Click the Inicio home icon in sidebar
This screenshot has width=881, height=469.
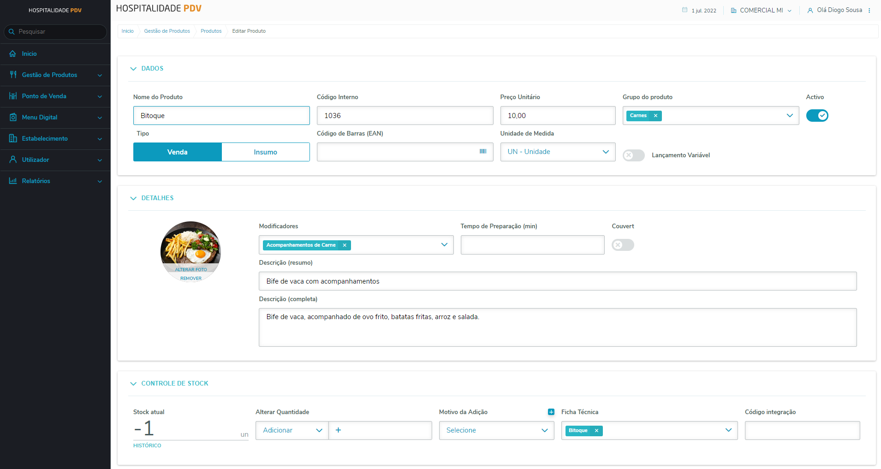[13, 54]
